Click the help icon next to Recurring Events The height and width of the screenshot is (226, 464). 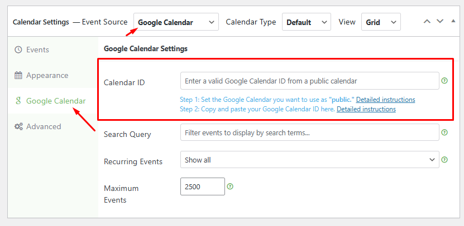click(444, 160)
